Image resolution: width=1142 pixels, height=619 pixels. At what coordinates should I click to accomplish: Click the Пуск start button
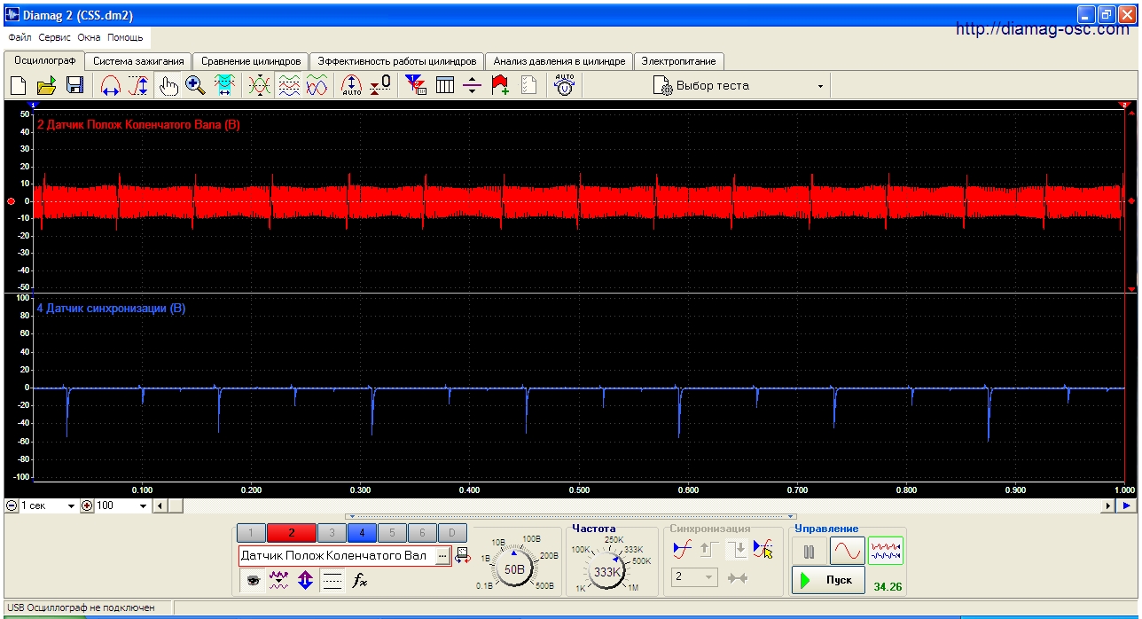pyautogui.click(x=828, y=580)
